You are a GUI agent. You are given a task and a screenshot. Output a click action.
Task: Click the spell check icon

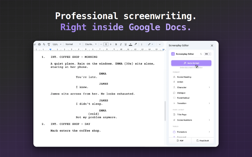[44, 44]
